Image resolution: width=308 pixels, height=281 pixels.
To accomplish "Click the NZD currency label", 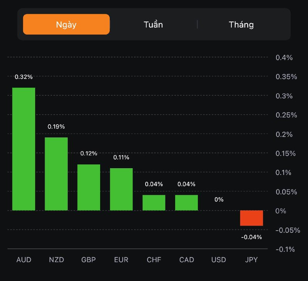I will (56, 260).
